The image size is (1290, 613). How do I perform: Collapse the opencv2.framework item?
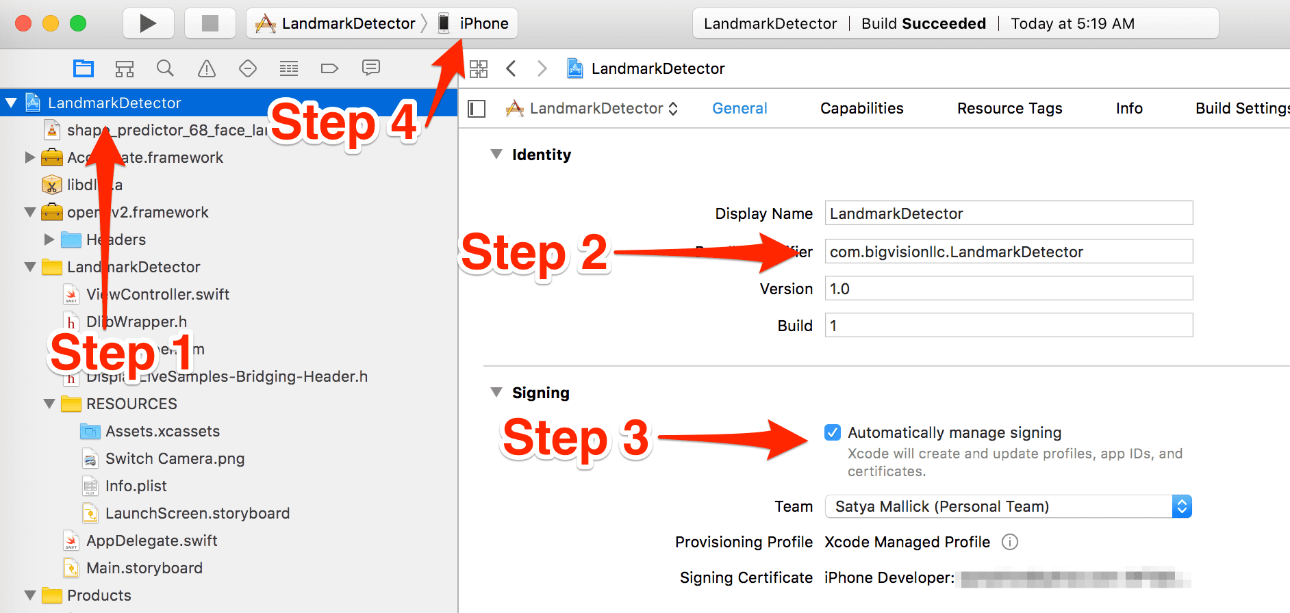[x=30, y=212]
